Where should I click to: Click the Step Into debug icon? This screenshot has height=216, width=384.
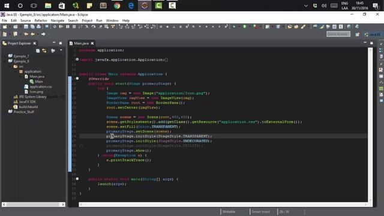tap(86, 26)
